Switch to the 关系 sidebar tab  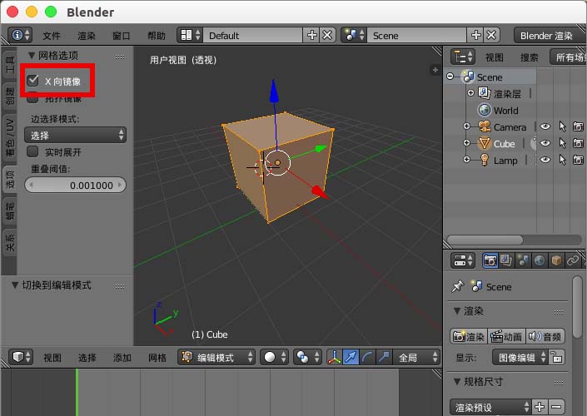[10, 243]
